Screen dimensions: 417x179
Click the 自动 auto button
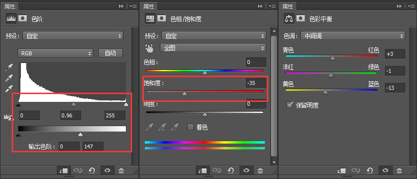(110, 53)
